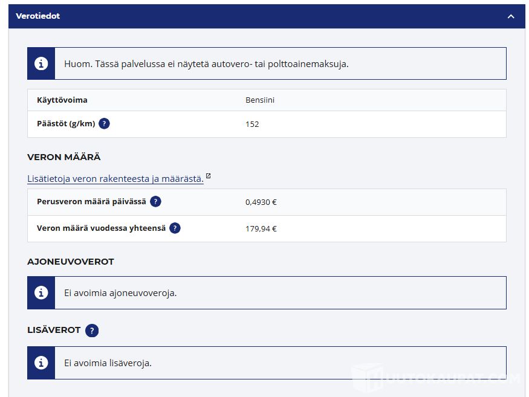Click the Ei avoimia lisäveroja message

click(x=108, y=363)
